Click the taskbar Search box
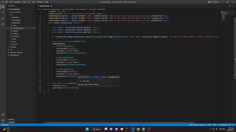 click(x=97, y=129)
